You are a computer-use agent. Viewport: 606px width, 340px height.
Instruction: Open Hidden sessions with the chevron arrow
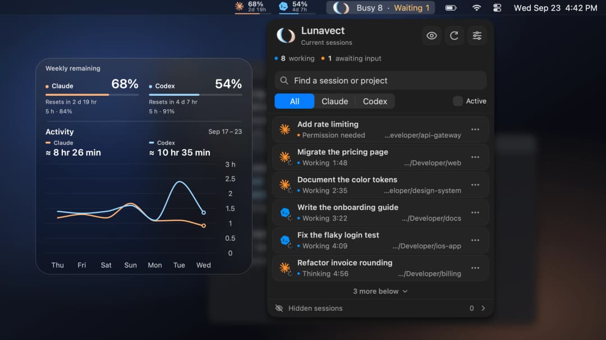pos(483,308)
